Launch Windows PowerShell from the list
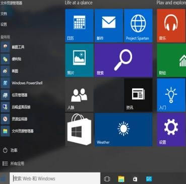Viewport: 186px width, 184px height. (22, 83)
